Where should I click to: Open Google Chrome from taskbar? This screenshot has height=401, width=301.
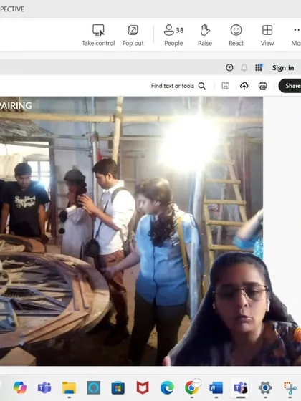click(x=192, y=387)
